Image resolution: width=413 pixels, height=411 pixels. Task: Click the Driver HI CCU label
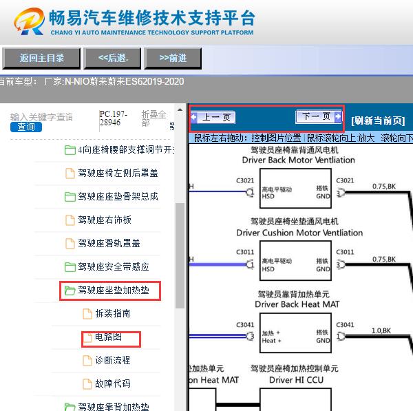tap(296, 379)
